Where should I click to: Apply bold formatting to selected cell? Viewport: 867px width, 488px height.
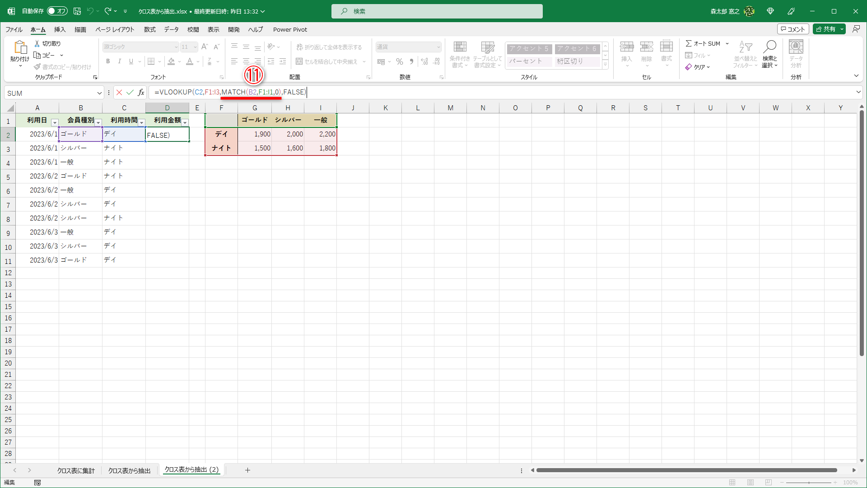coord(108,61)
